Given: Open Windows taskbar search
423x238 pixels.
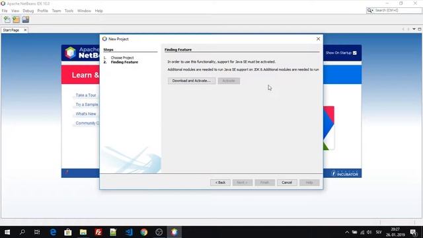Looking at the screenshot, I should [x=22, y=232].
